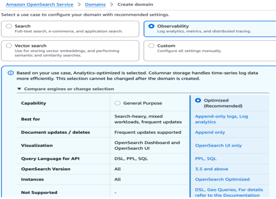Image resolution: width=276 pixels, height=199 pixels.
Task: Click the Instances row label
Action: tap(32, 179)
